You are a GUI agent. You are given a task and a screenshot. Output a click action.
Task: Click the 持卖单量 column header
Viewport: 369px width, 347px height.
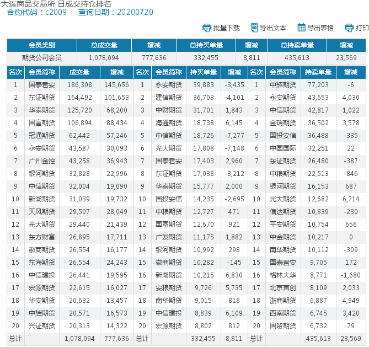[x=318, y=72]
